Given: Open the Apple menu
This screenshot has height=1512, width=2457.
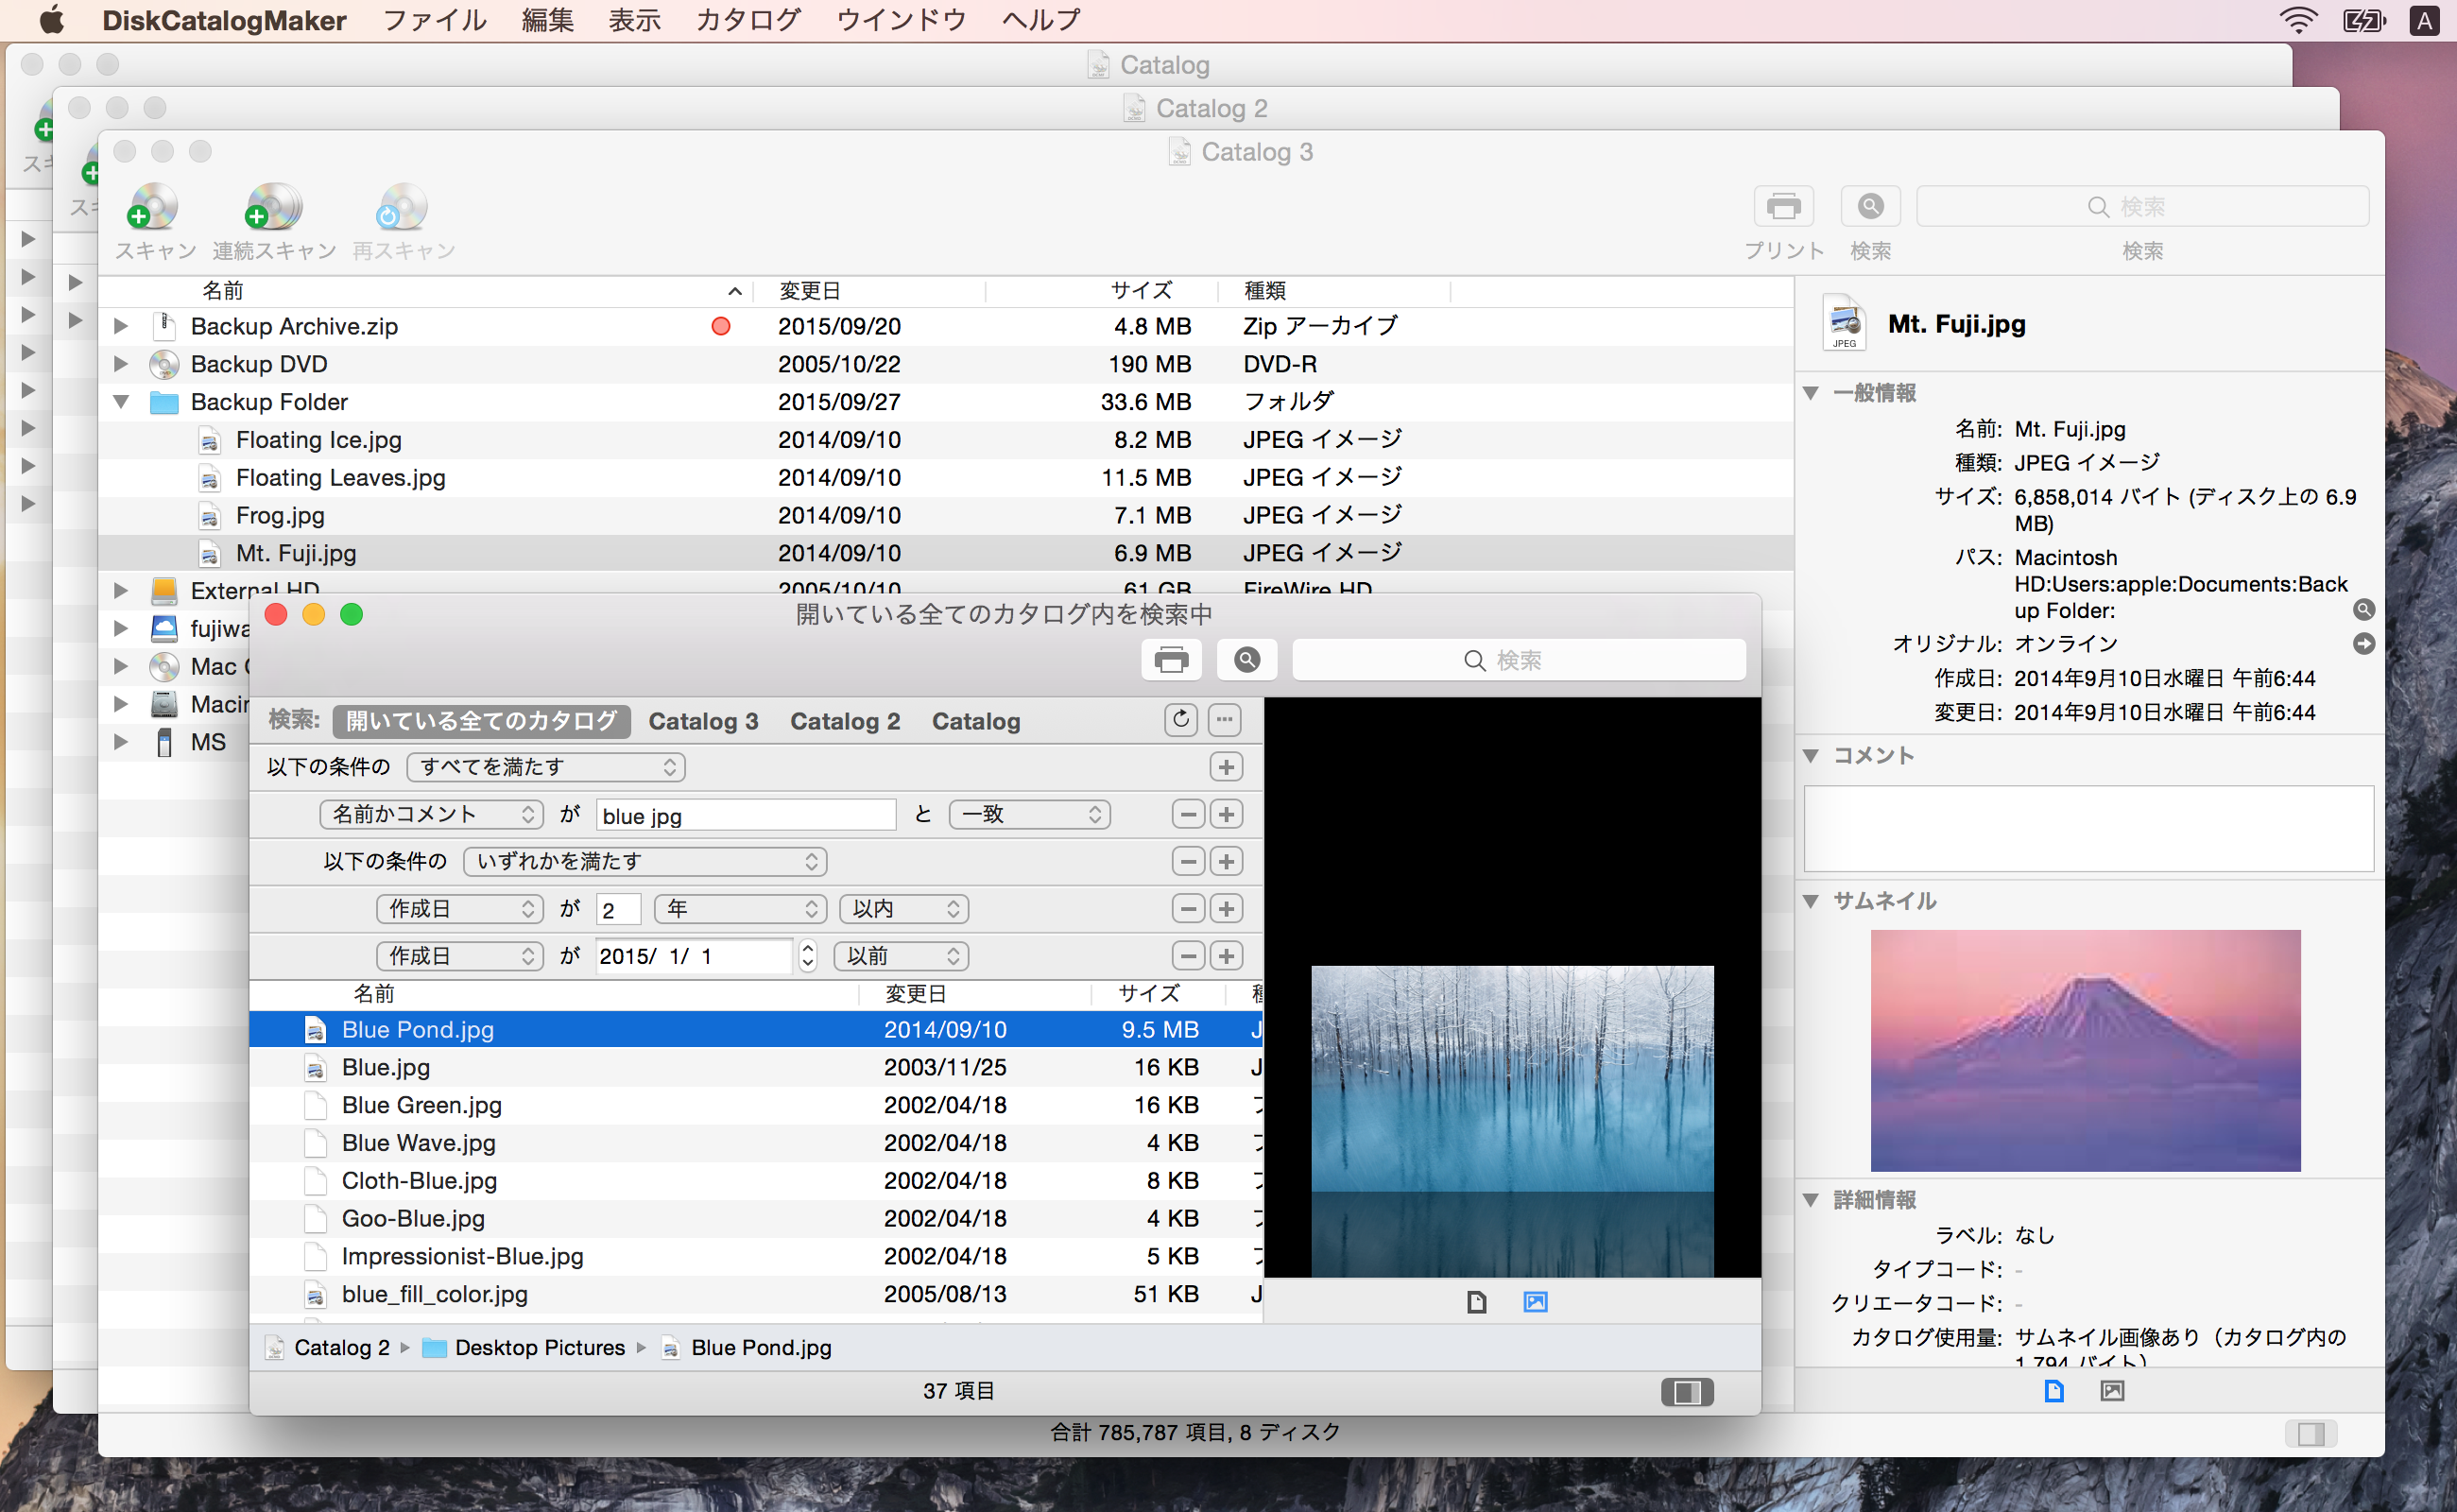Looking at the screenshot, I should point(50,20).
